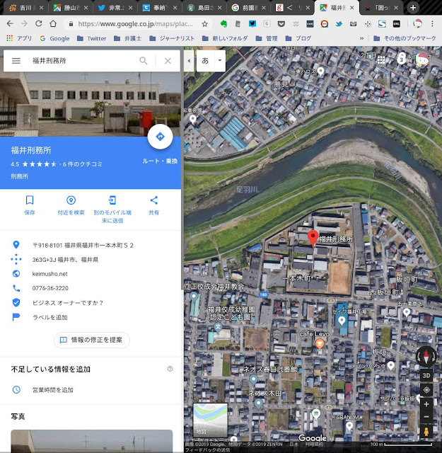Viewport: 442px width, 453px height.
Task: Switch to the 非常 Twitter tab
Action: click(x=115, y=8)
